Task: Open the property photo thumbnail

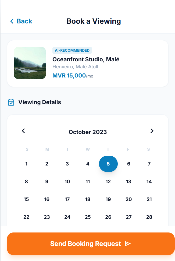Action: [30, 63]
